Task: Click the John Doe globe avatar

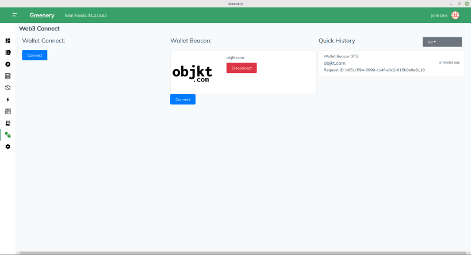Action: pyautogui.click(x=455, y=16)
